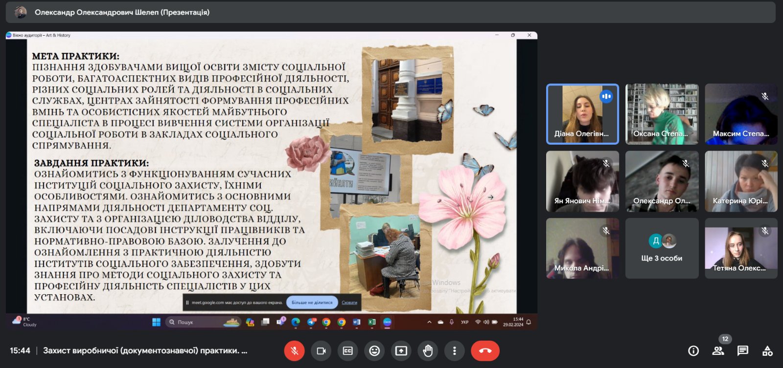Screen dimensions: 783x368
Task: Open the notification bell in tray
Action: click(x=529, y=322)
